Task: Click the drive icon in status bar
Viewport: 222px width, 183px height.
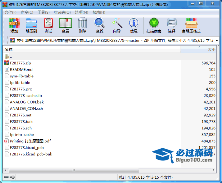Action: point(6,177)
